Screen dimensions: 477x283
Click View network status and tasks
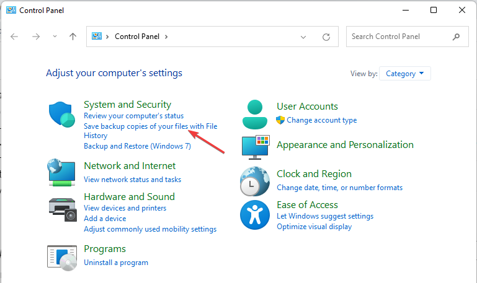pos(132,180)
